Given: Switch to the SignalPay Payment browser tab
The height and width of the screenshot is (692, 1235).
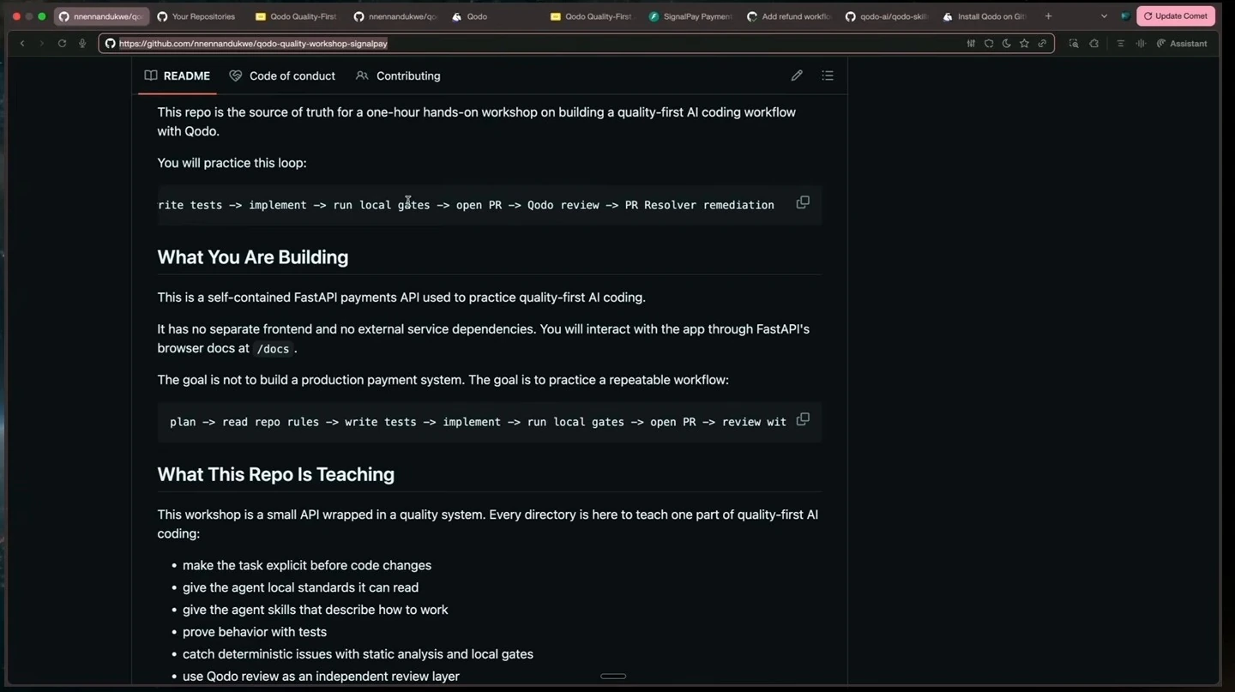Looking at the screenshot, I should click(691, 16).
